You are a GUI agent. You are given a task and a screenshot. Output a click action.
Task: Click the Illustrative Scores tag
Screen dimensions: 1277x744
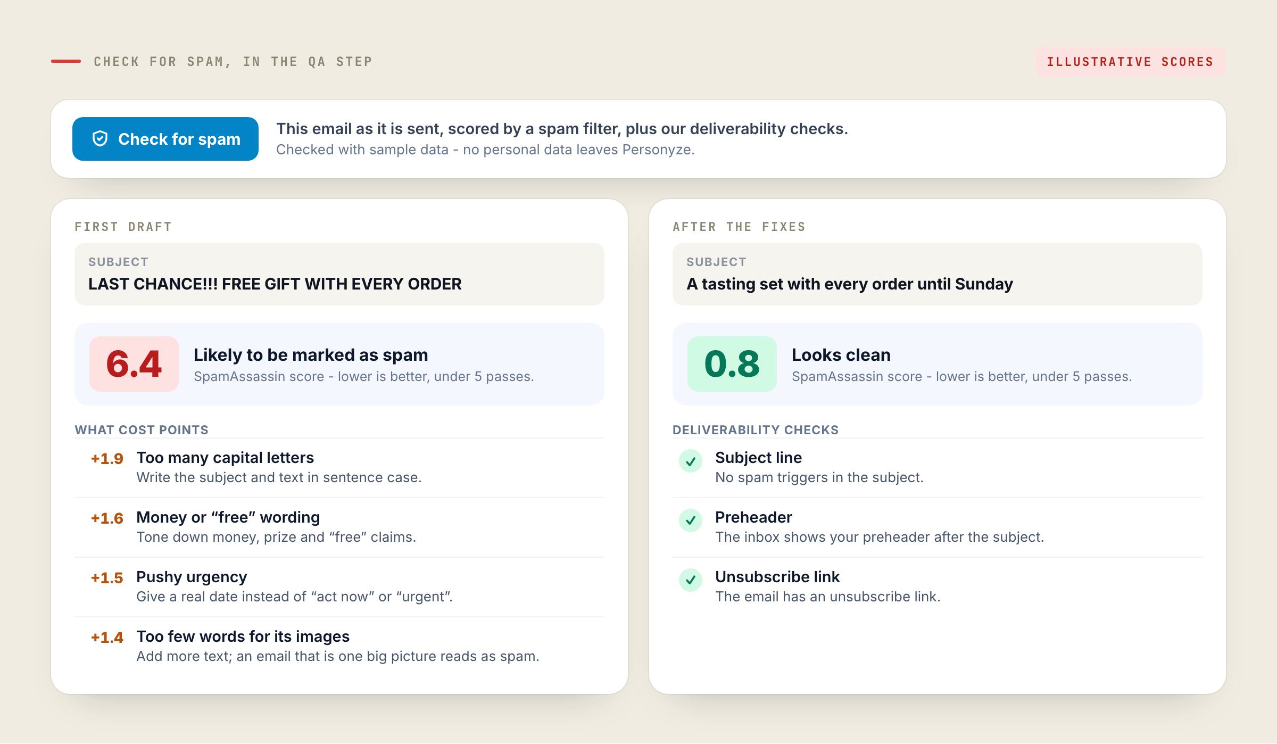(x=1130, y=62)
